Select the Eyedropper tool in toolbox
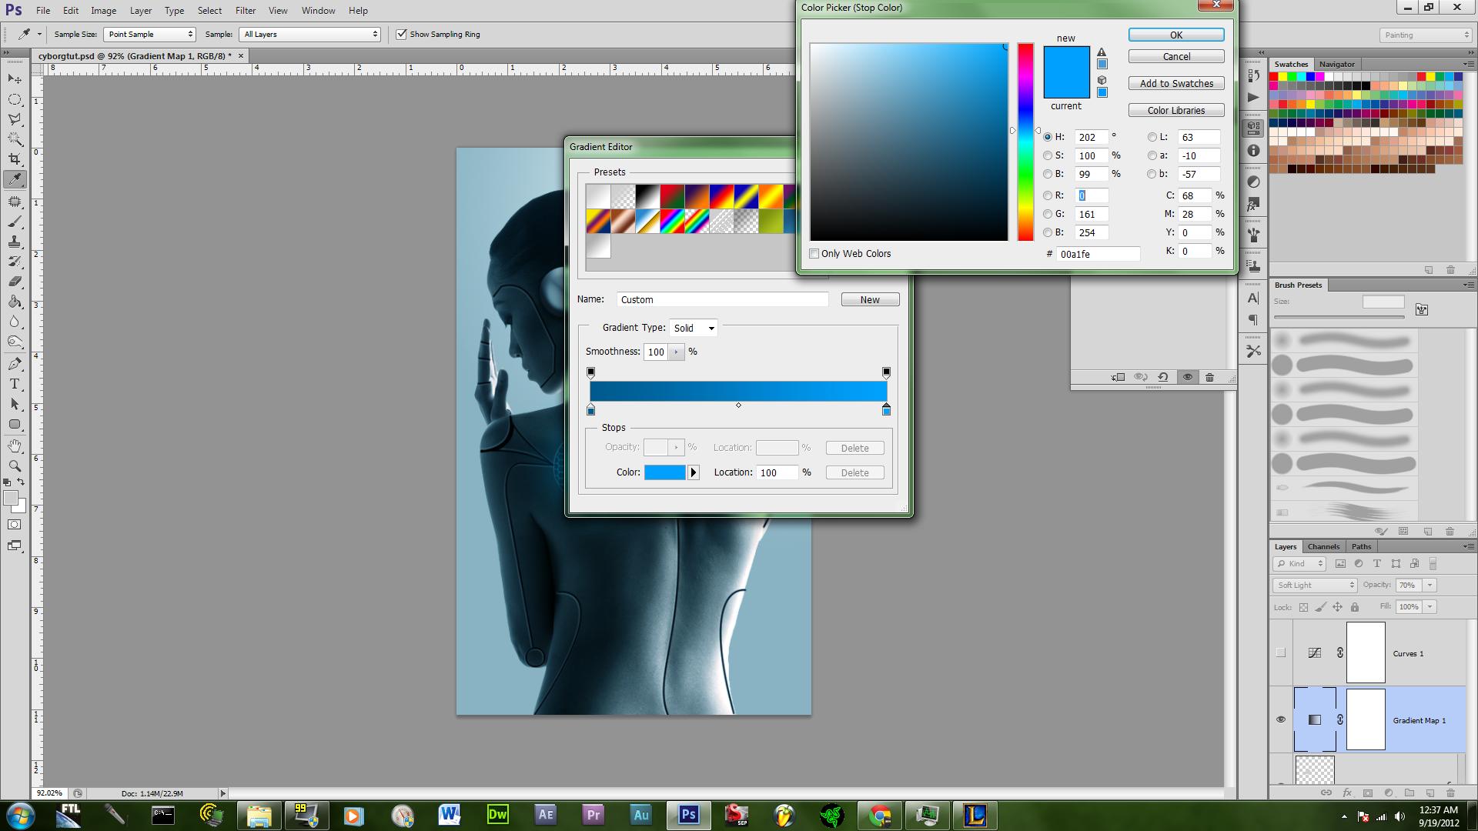The height and width of the screenshot is (831, 1478). [15, 179]
